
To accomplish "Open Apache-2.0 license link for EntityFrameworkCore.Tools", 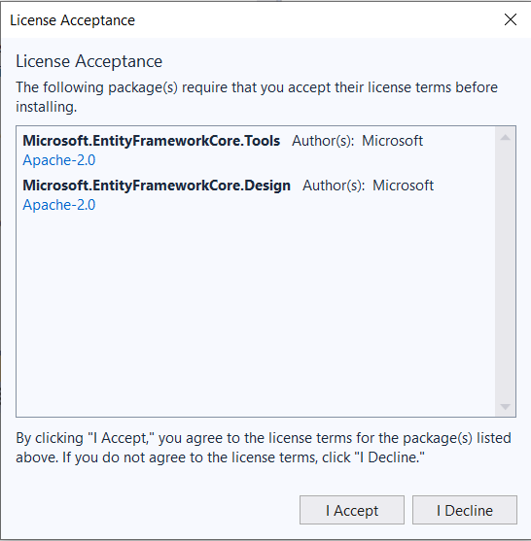I will click(x=59, y=160).
